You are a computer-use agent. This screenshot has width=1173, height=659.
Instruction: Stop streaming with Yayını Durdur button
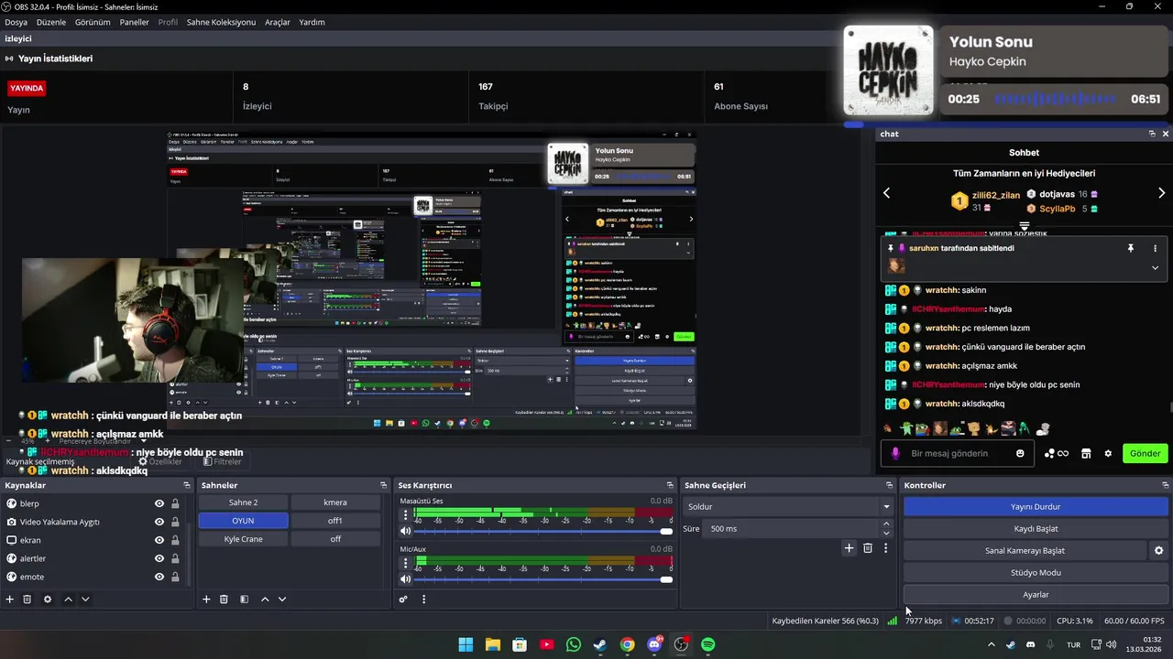pyautogui.click(x=1036, y=506)
